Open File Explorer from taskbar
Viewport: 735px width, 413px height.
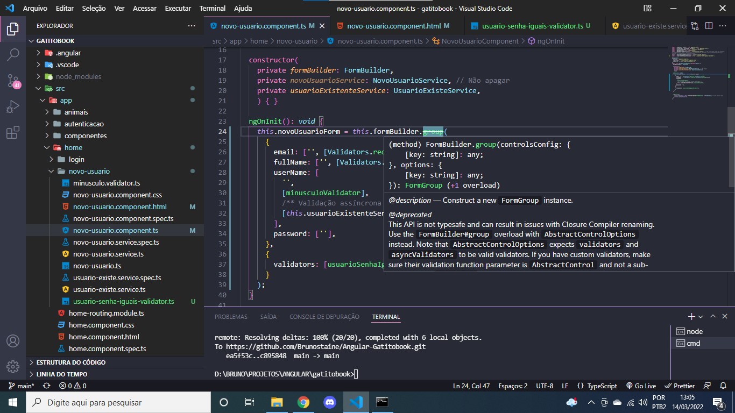click(x=277, y=402)
